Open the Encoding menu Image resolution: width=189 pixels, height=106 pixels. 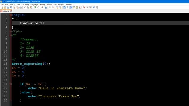coord(25,4)
